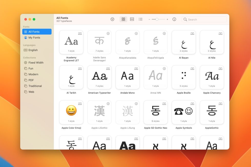Select All Fonts in the sidebar

[x=37, y=32]
